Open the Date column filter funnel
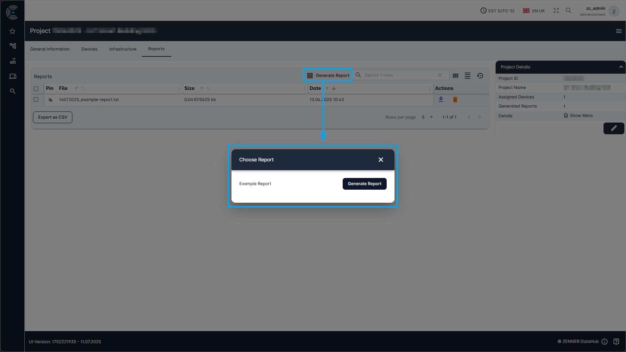 327,88
